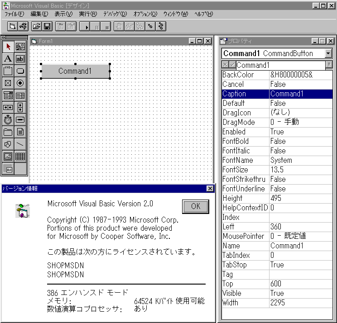Select the Enabled property row
Image resolution: width=337 pixels, height=323 pixels.
coord(277,132)
